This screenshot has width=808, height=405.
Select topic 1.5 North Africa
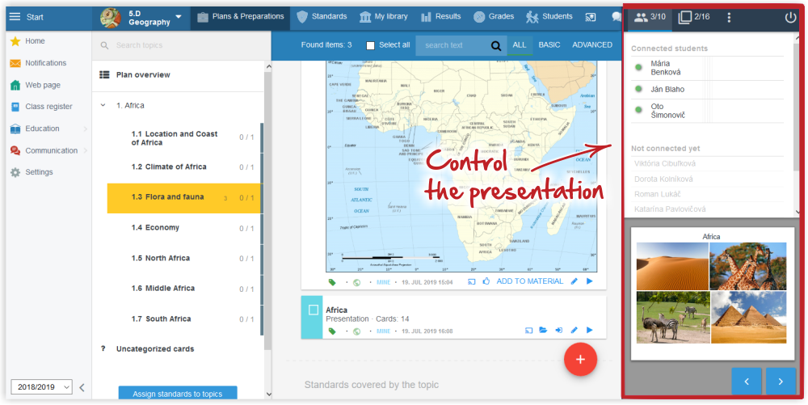click(183, 258)
